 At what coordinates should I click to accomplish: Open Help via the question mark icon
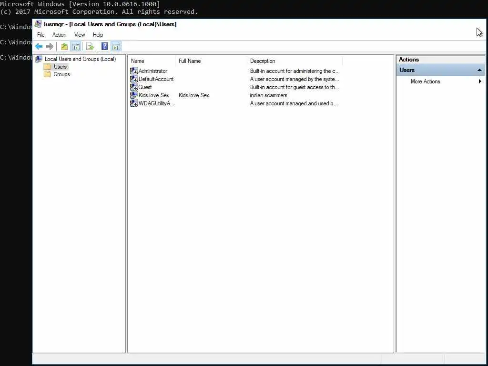click(x=104, y=47)
